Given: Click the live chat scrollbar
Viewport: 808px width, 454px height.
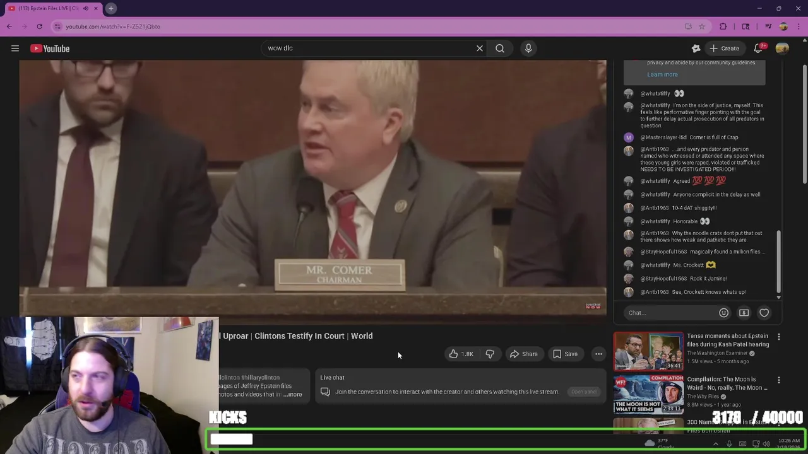Looking at the screenshot, I should pyautogui.click(x=778, y=262).
